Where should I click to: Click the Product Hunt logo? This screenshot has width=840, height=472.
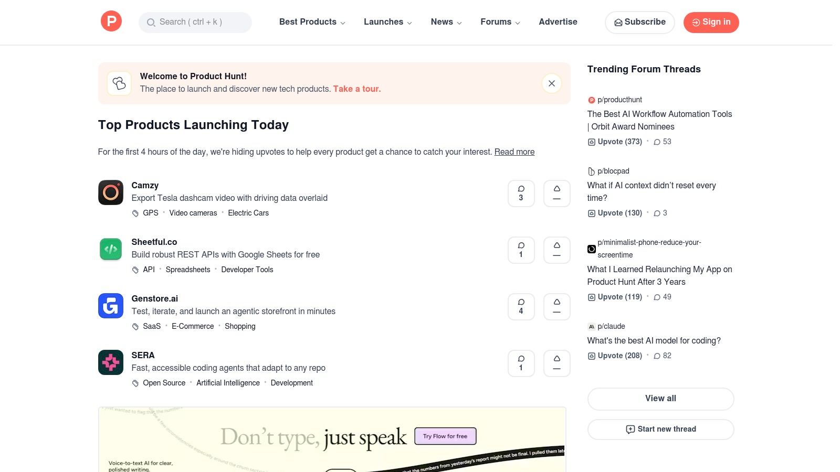[x=111, y=21]
